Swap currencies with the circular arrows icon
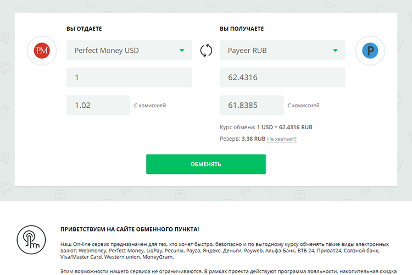The width and height of the screenshot is (412, 275). [206, 51]
